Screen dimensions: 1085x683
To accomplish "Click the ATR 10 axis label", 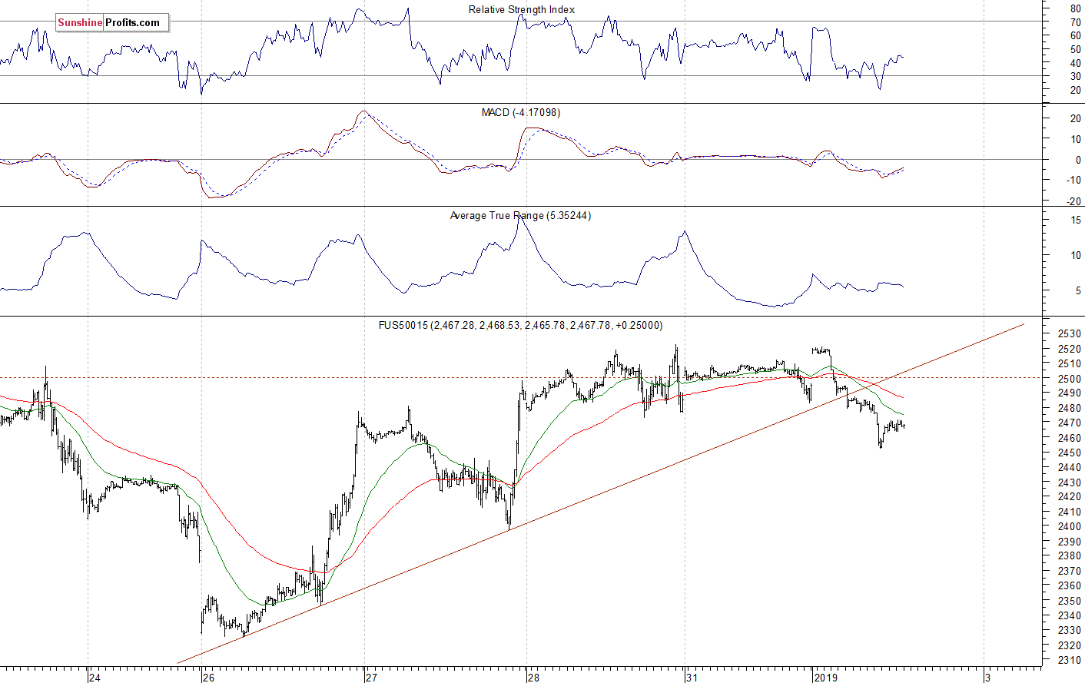I will 1076,256.
